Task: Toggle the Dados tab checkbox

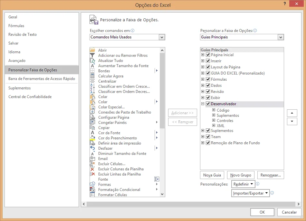Action: point(208,85)
